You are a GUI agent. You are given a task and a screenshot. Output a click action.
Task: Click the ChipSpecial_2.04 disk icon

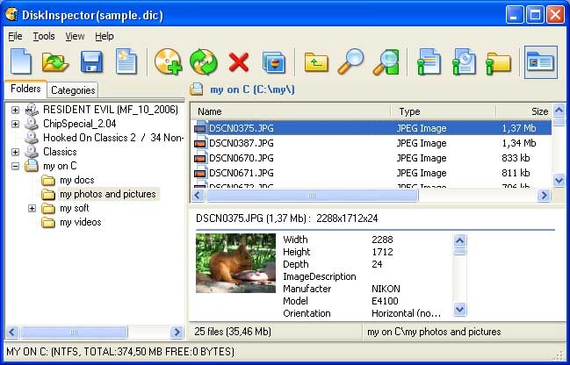[32, 124]
